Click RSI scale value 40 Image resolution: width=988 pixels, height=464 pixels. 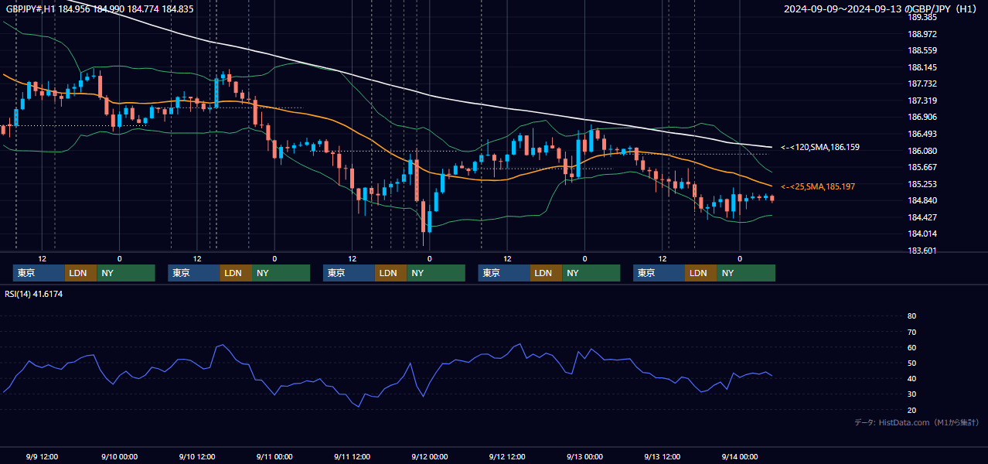click(x=911, y=379)
